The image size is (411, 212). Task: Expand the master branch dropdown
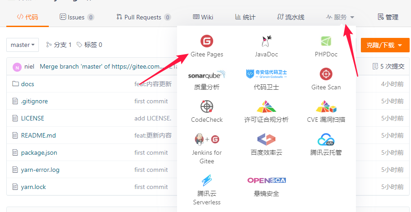tap(23, 45)
